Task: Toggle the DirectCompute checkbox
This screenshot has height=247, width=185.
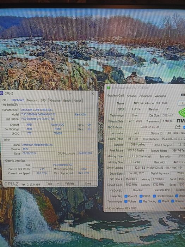Action: (154, 196)
